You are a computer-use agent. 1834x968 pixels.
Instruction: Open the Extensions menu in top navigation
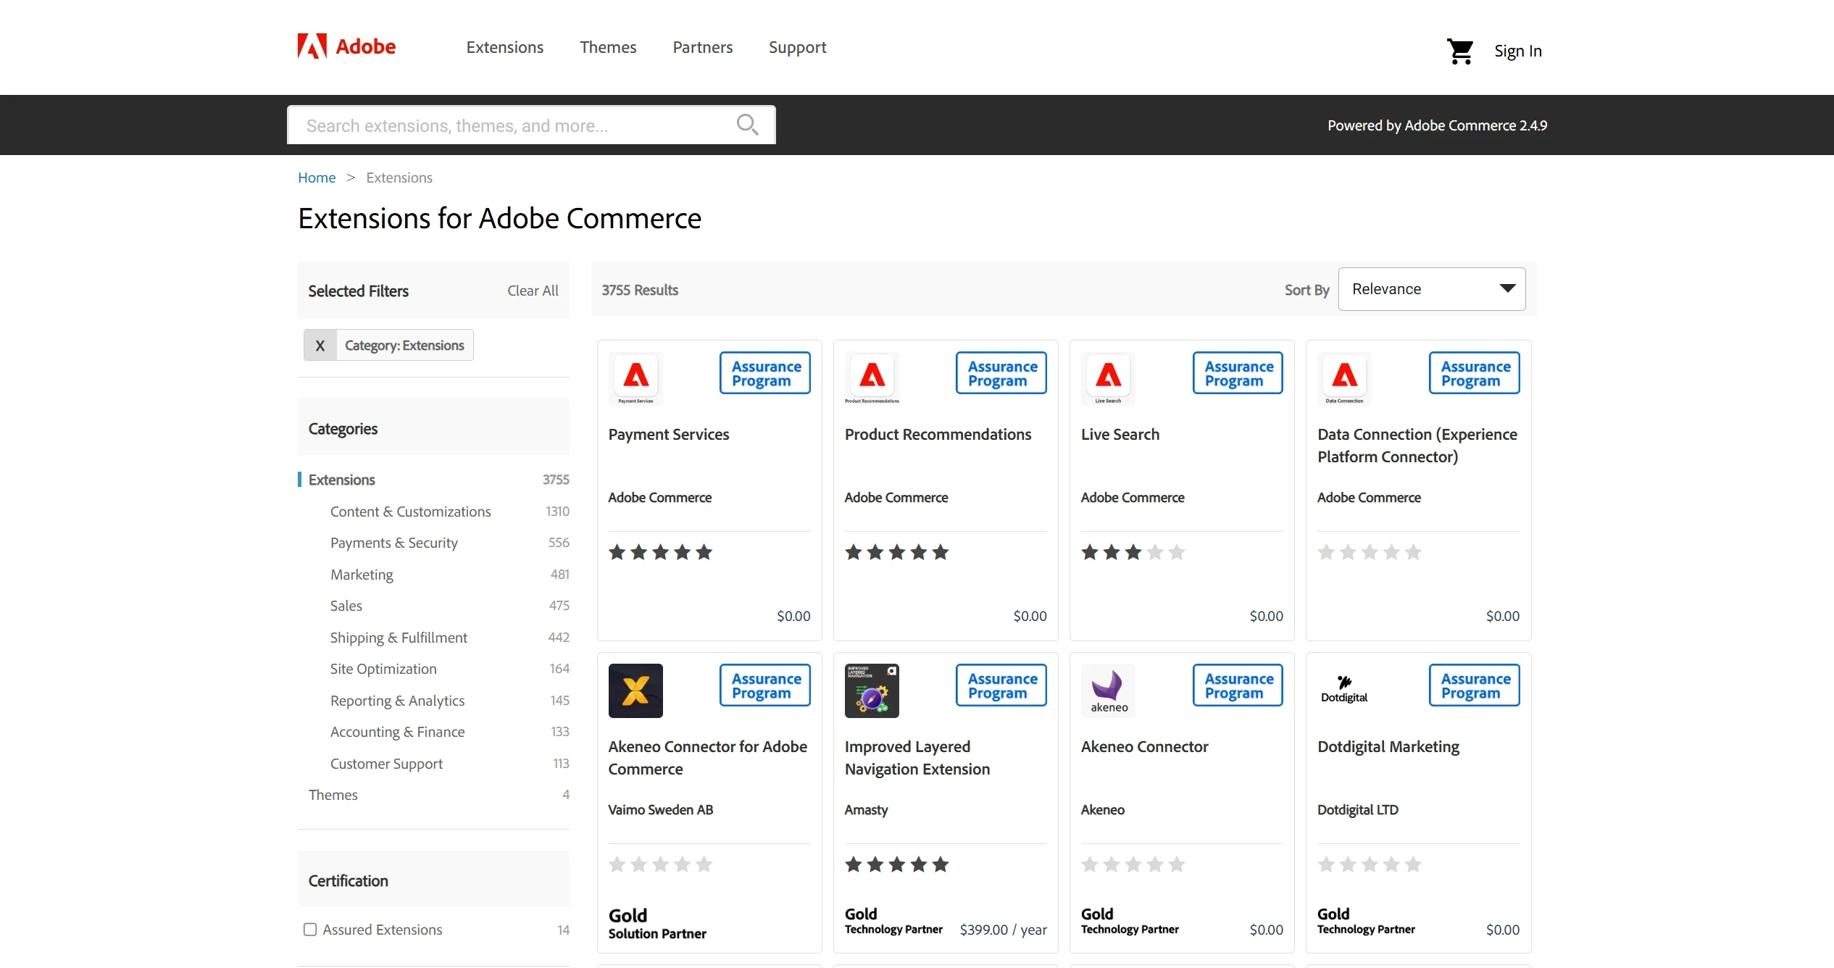(x=505, y=47)
